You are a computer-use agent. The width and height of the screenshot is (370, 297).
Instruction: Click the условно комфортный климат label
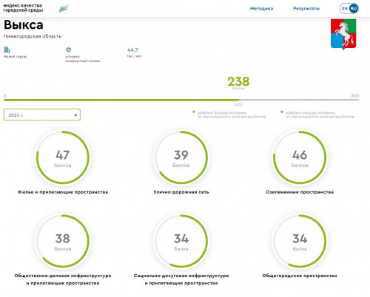click(x=83, y=58)
